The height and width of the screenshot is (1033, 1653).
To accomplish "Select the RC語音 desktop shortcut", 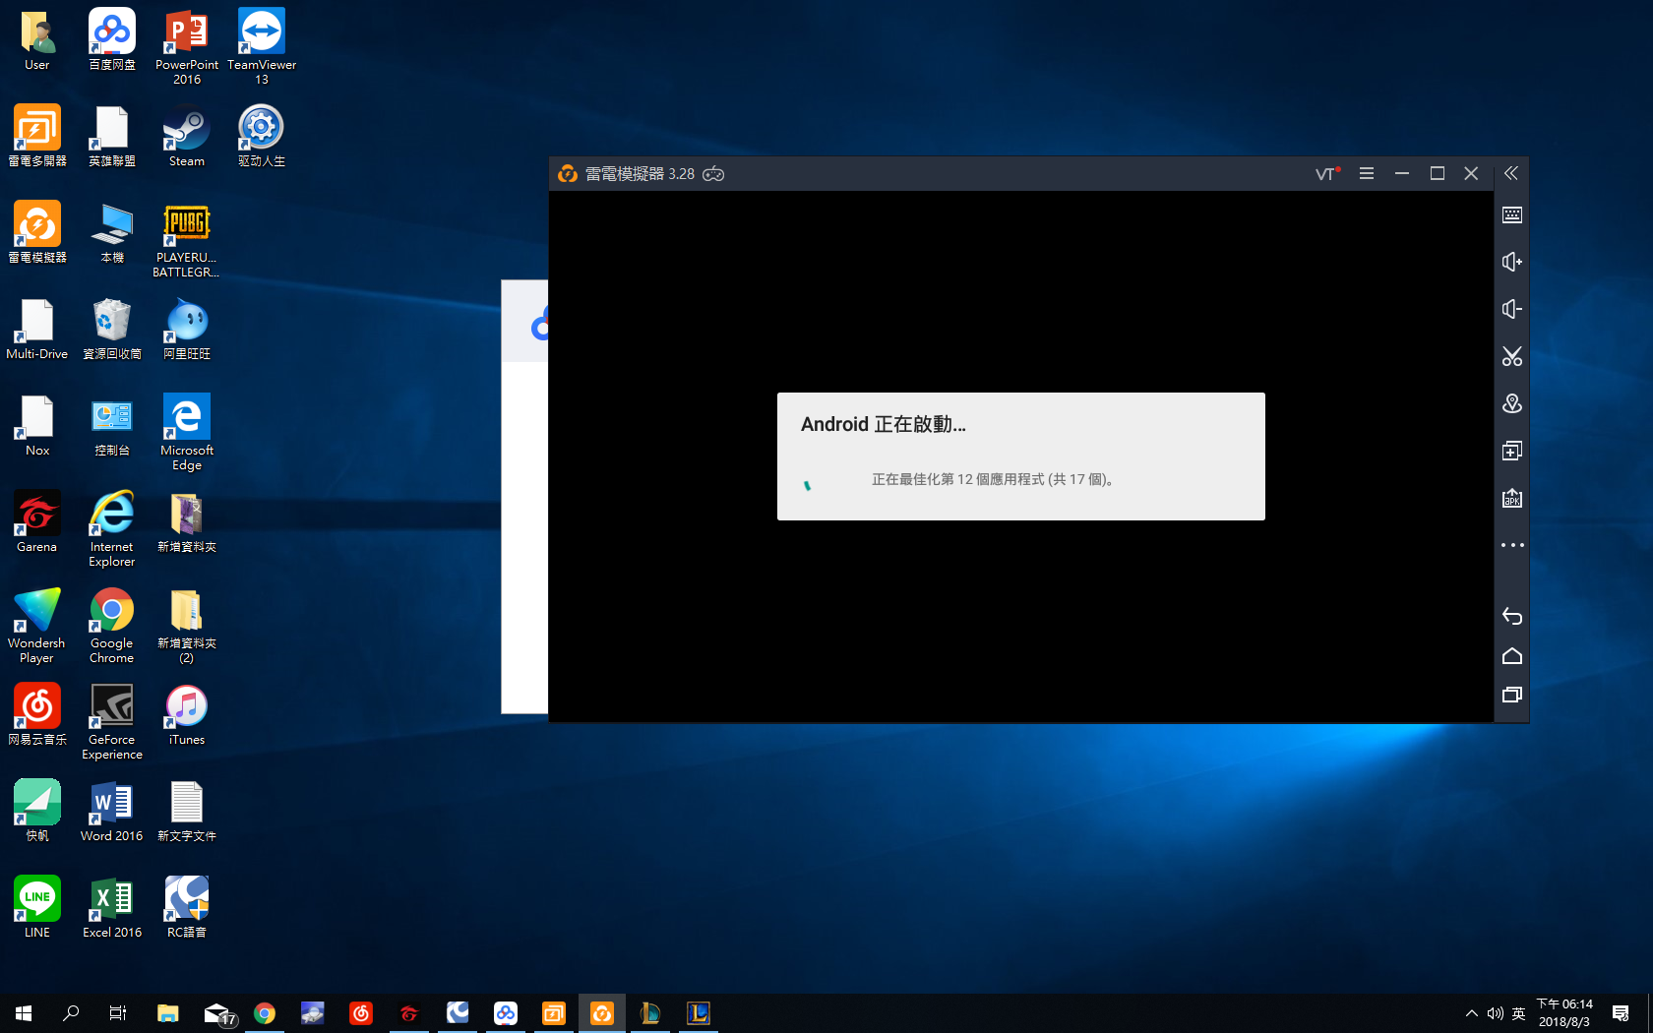I will [x=187, y=907].
